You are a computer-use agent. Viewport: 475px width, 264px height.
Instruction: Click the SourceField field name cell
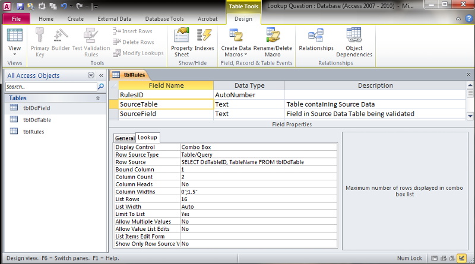pos(166,113)
